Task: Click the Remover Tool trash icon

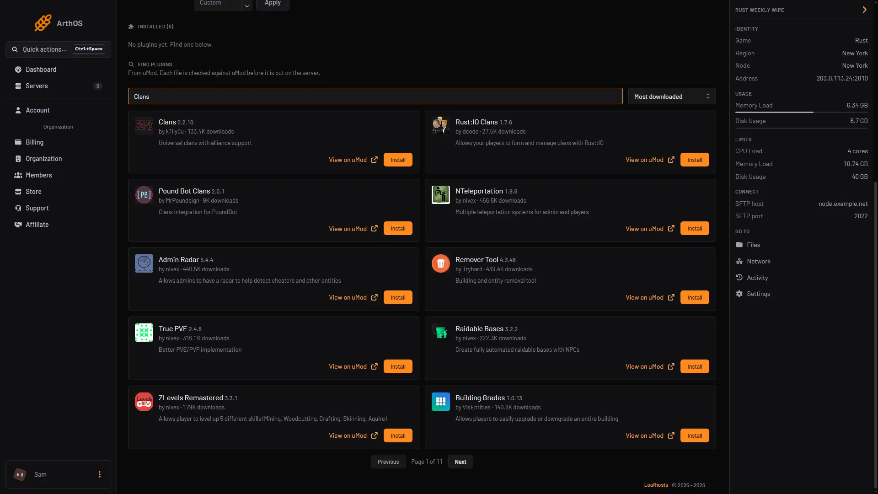Action: [441, 264]
